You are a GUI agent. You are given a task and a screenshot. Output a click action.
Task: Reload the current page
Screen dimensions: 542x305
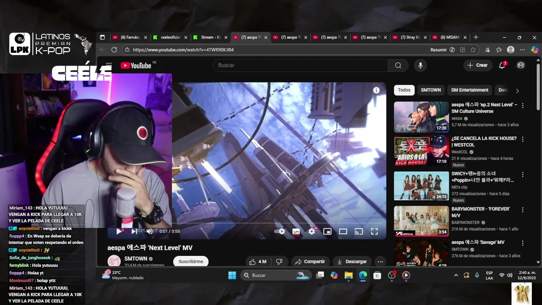114,50
